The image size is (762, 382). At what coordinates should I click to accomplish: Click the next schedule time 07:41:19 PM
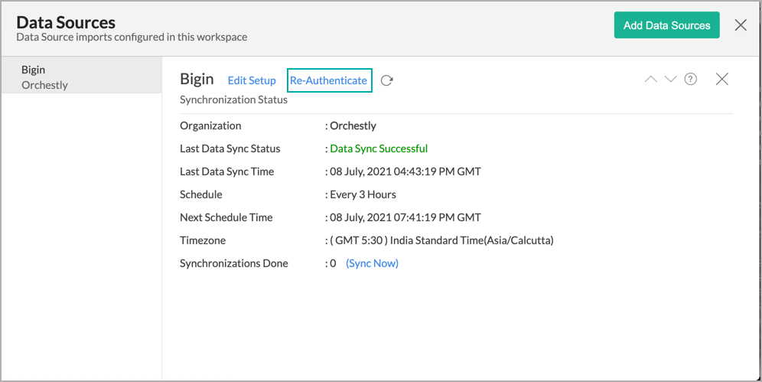[x=405, y=217]
